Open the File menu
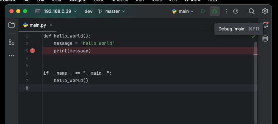Viewport: 278px width, 124px height. click(x=26, y=1)
